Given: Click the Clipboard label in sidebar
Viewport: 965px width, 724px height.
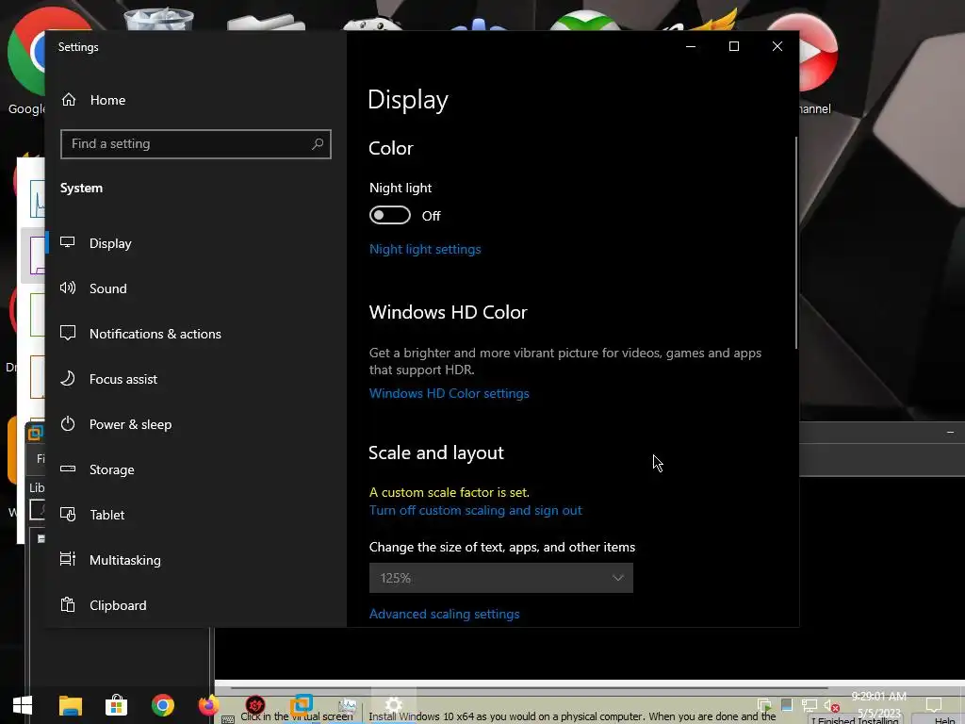Looking at the screenshot, I should click(118, 605).
